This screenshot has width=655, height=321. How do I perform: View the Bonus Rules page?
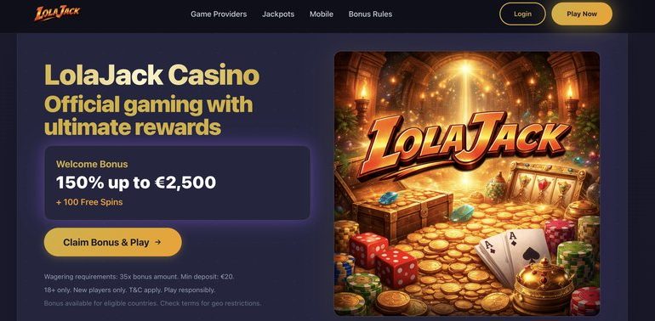pos(370,14)
